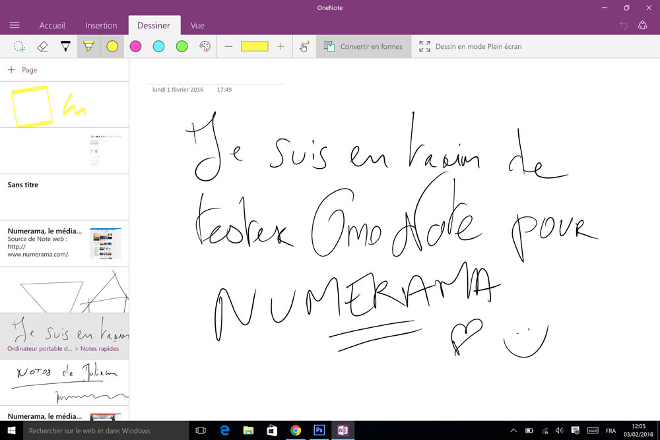The width and height of the screenshot is (660, 440).
Task: Click the Rechercher sur le web search box
Action: click(106, 430)
